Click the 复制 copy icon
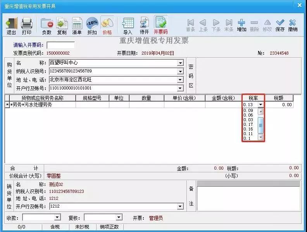This screenshot has width=307, height=232. coord(62,26)
